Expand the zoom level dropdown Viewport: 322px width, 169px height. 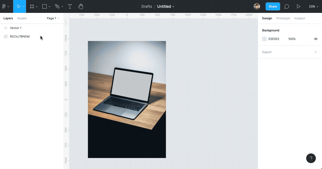point(313,6)
